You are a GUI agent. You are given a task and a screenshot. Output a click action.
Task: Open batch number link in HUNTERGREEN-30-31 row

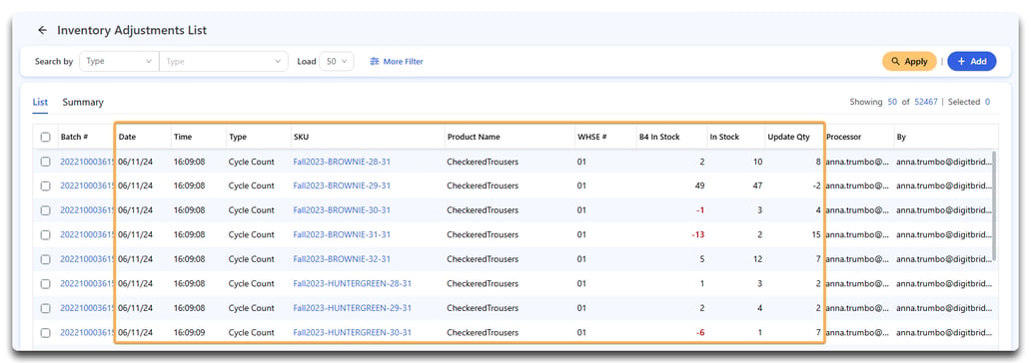(x=87, y=333)
